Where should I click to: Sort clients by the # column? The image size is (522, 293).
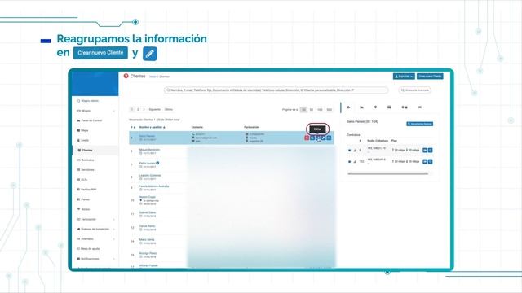(133, 127)
